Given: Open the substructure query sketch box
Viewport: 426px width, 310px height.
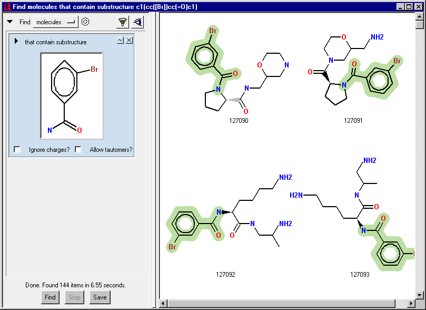Looking at the screenshot, I should (x=72, y=96).
